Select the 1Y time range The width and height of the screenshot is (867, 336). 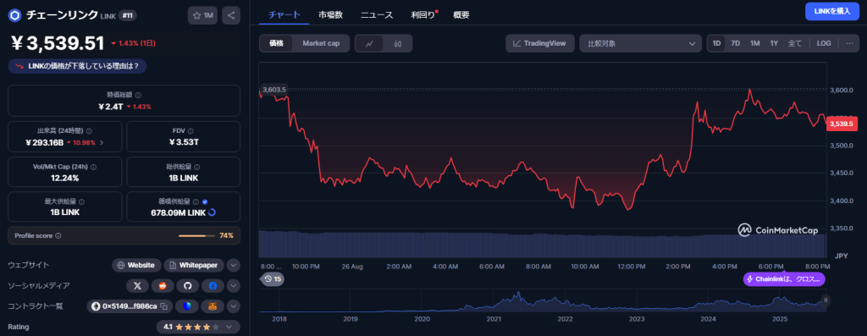click(774, 43)
